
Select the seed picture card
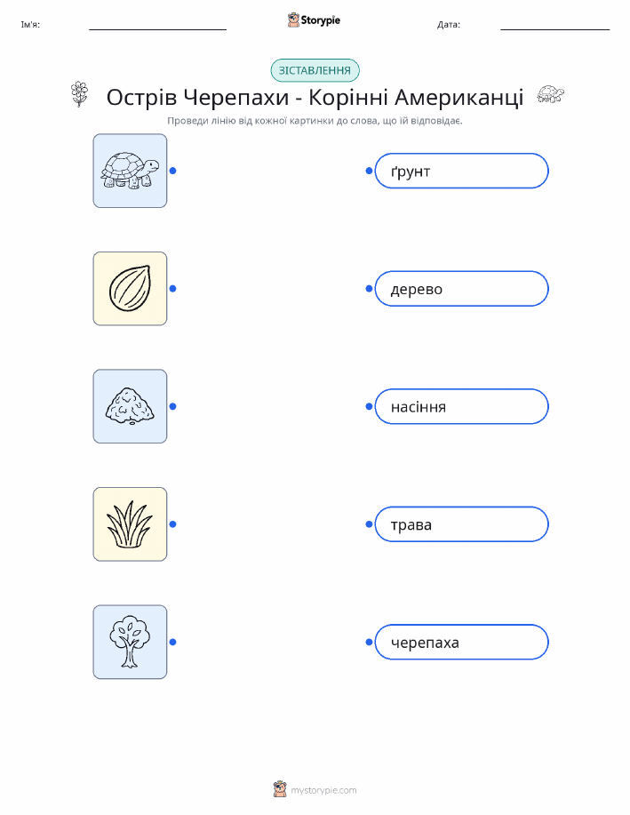[x=130, y=289]
